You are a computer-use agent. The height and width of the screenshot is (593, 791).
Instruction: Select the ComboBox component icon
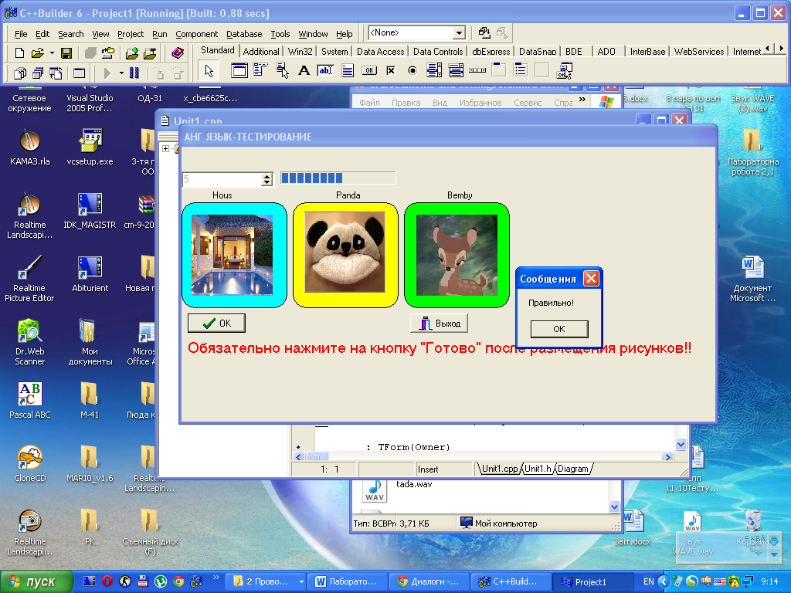click(456, 70)
